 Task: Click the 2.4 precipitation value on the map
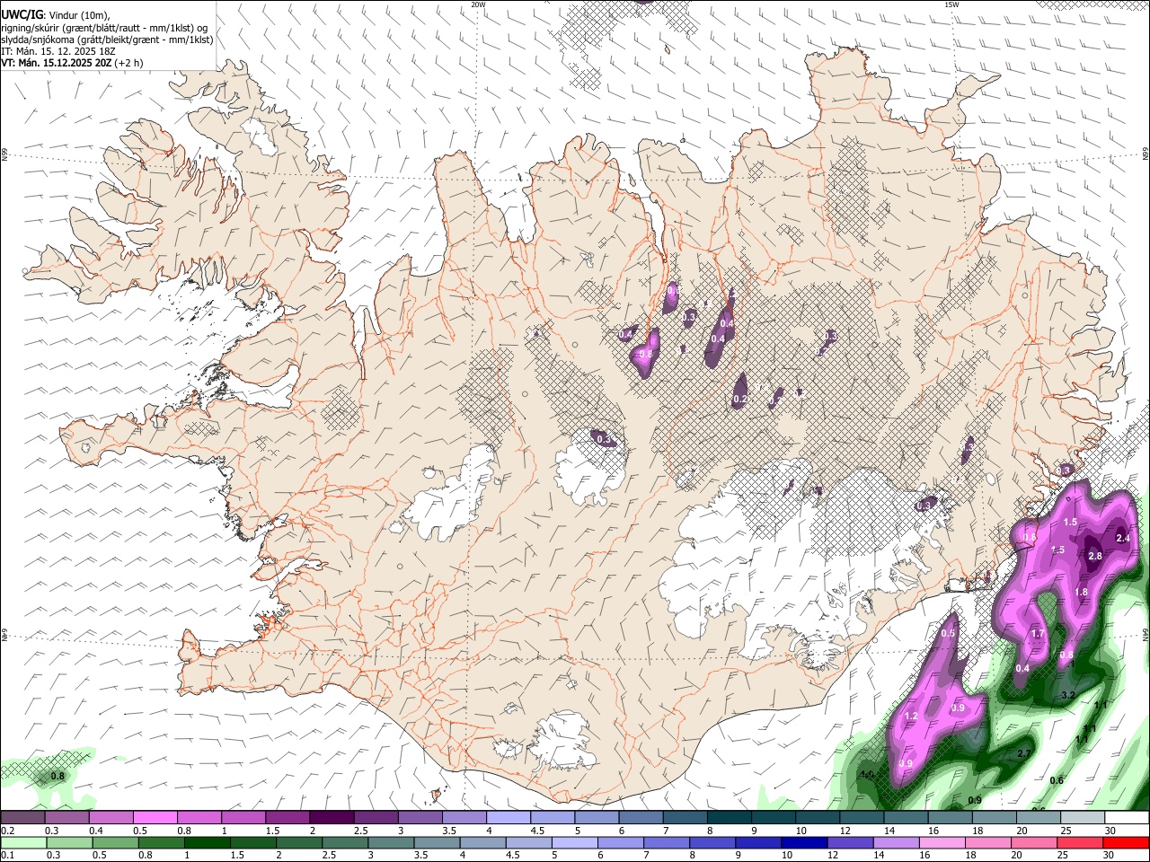click(x=1122, y=539)
